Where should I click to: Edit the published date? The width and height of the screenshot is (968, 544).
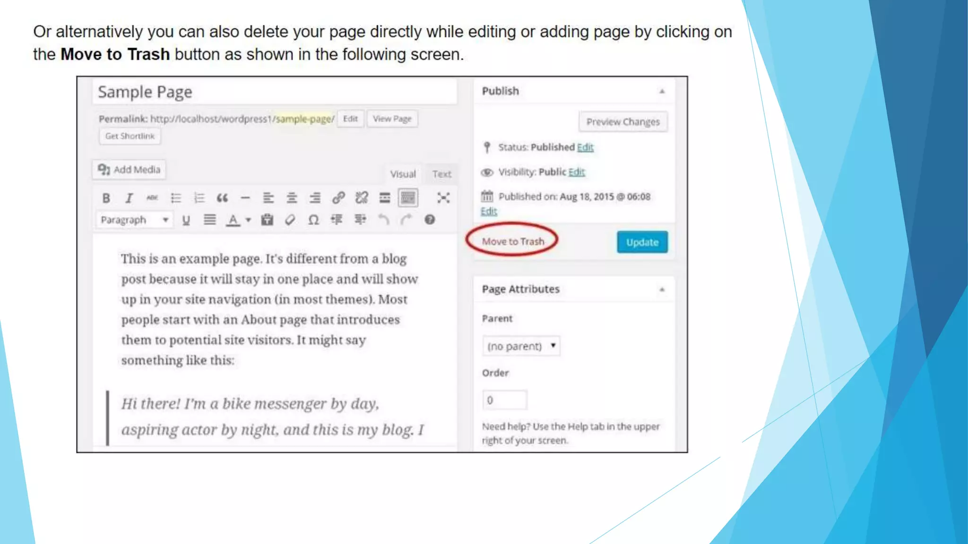pyautogui.click(x=489, y=211)
